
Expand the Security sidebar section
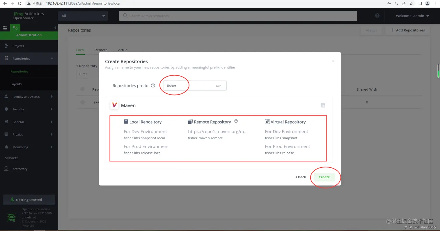52,109
